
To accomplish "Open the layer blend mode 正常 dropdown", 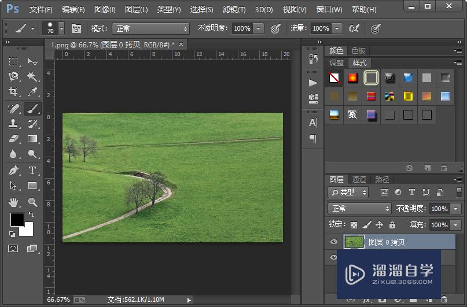I will pyautogui.click(x=360, y=209).
